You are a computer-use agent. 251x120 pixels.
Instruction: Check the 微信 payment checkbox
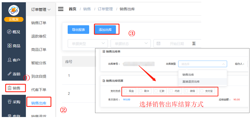tap(187, 91)
